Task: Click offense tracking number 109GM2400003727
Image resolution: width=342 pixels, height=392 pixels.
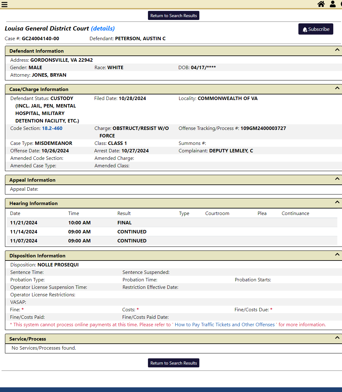Action: click(x=263, y=128)
